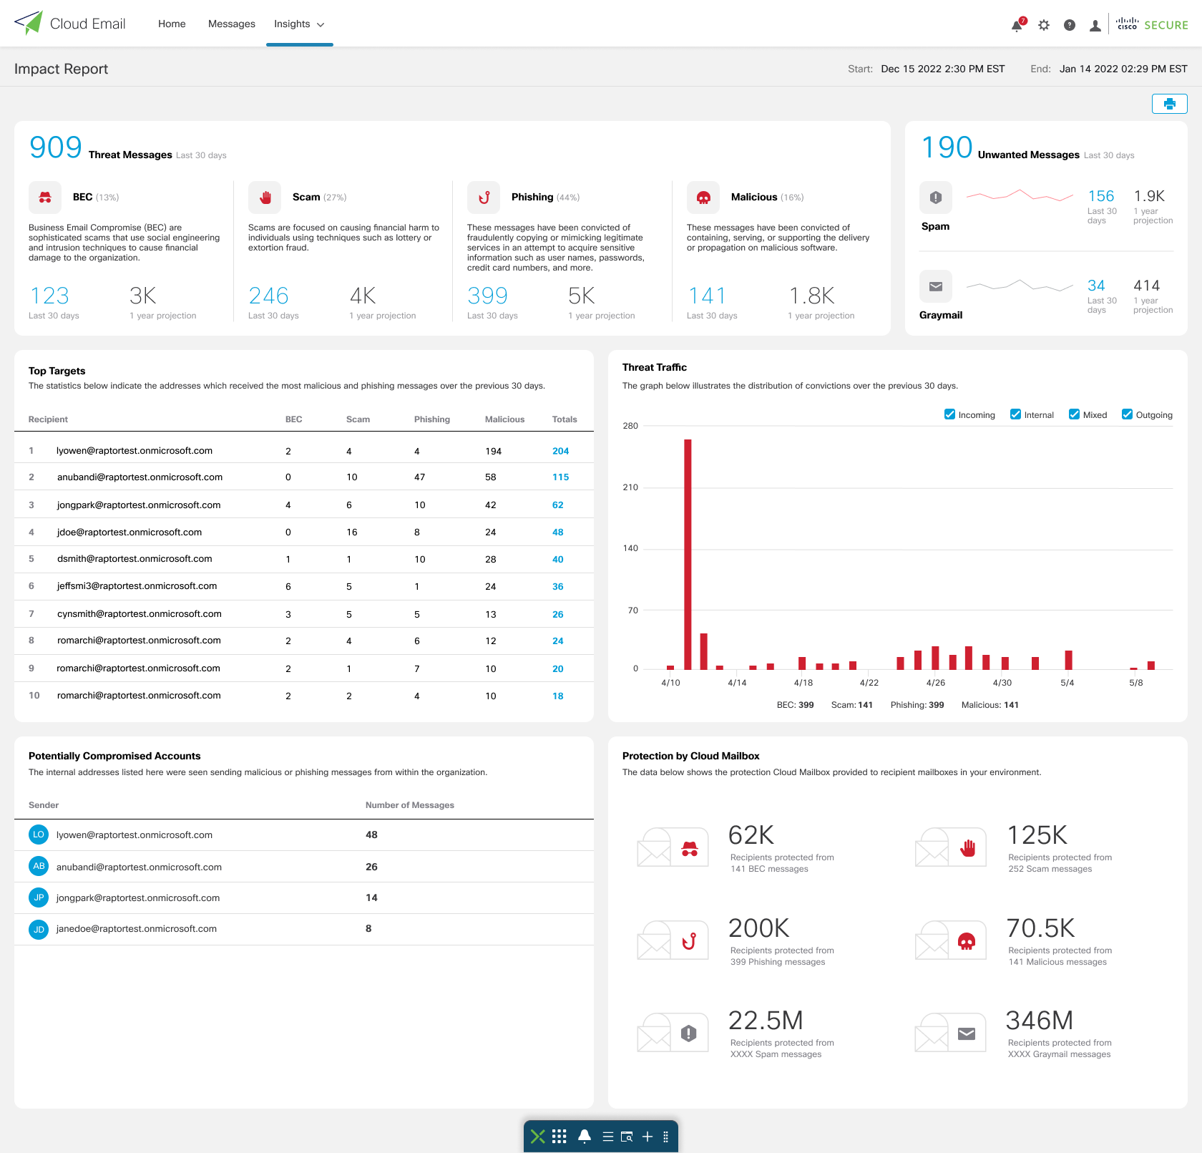The width and height of the screenshot is (1202, 1153).
Task: Click the Malicious protection envelope icon
Action: point(950,940)
